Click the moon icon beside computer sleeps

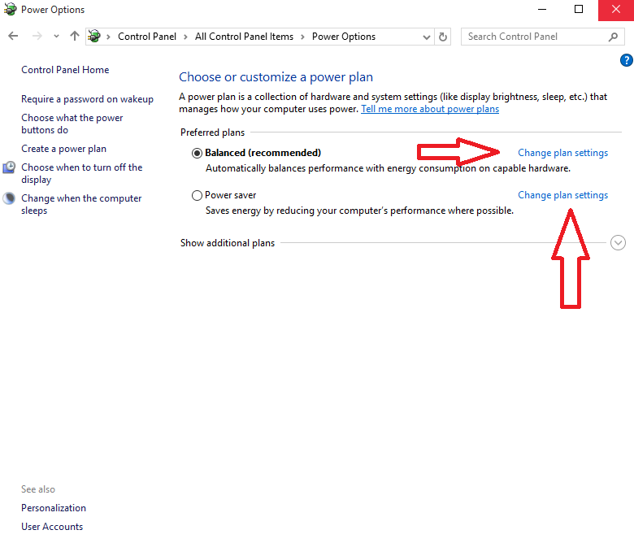pyautogui.click(x=9, y=198)
